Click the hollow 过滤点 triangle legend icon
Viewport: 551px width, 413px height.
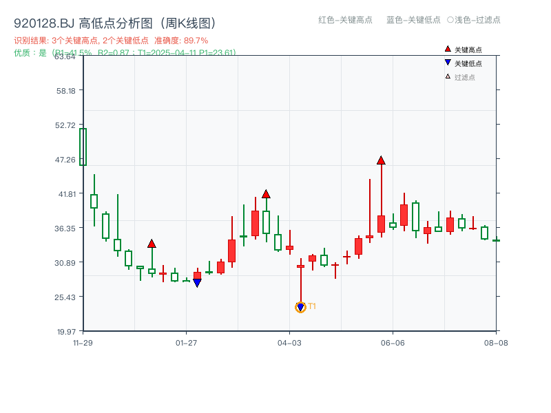click(448, 76)
